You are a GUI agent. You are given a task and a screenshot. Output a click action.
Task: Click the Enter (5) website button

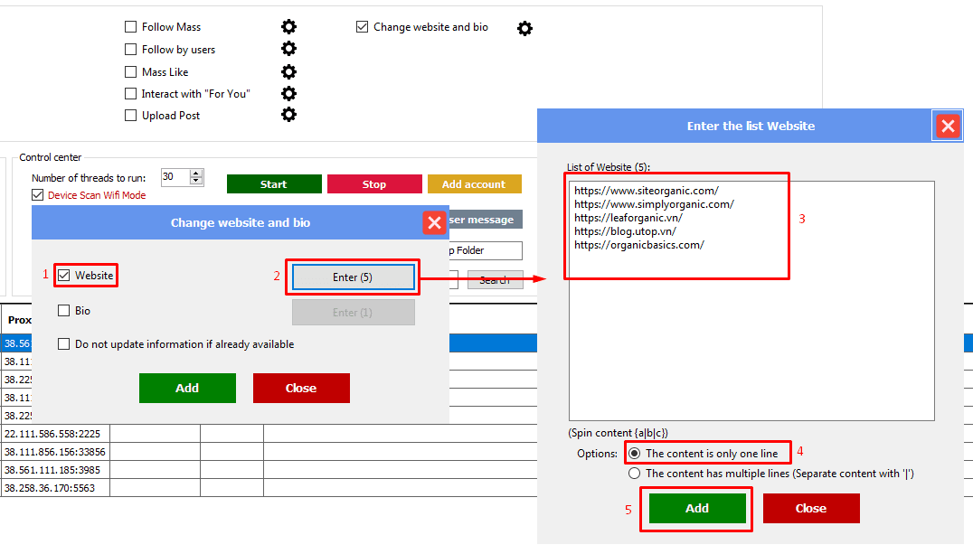coord(353,277)
